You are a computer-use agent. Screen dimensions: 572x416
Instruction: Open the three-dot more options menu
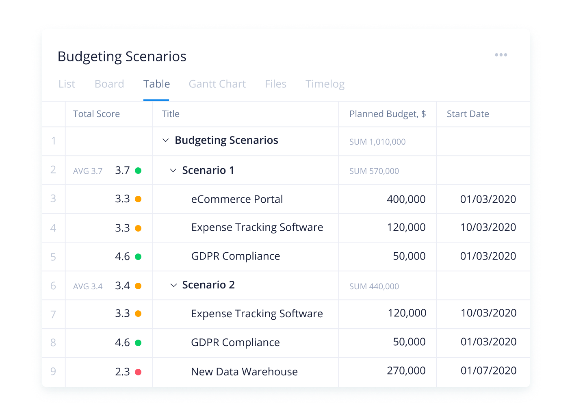[501, 55]
